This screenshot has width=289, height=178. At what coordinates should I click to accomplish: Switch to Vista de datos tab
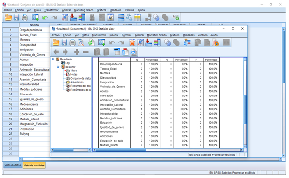pos(13,165)
